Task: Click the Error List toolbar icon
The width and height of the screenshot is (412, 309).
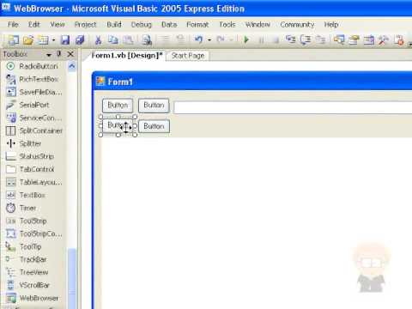Action: pos(399,39)
